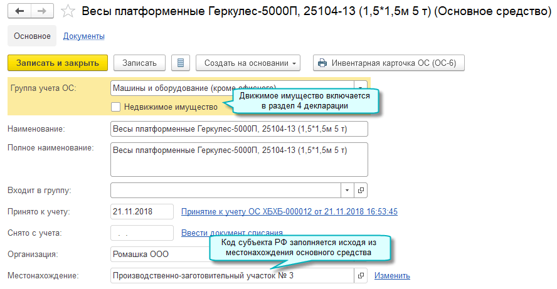Toggle the Недвижимое имущество checkbox
557x289 pixels.
(115, 107)
